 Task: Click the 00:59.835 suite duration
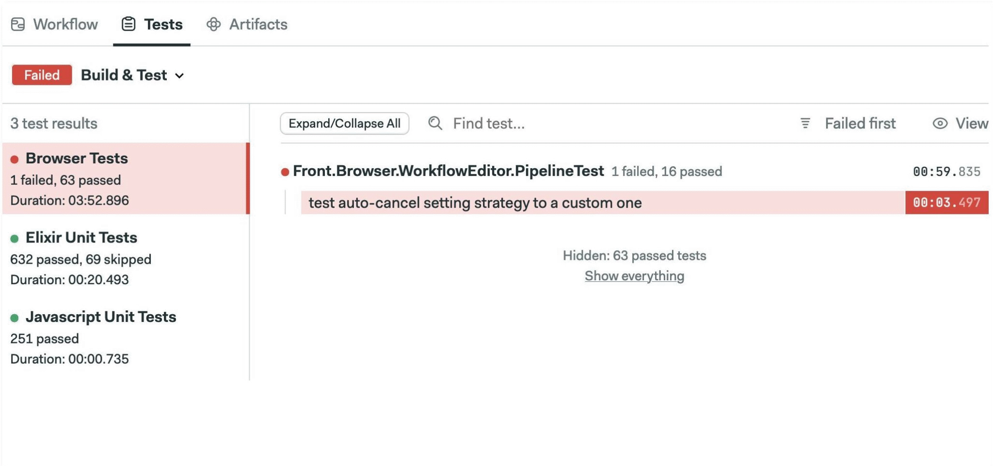click(x=946, y=172)
